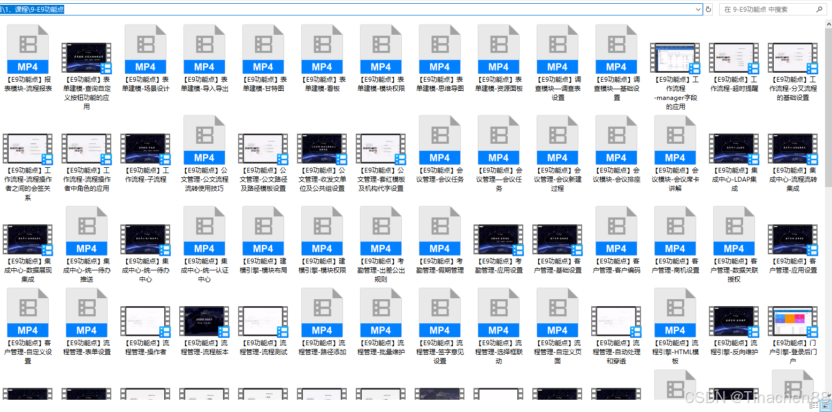The height and width of the screenshot is (412, 832).
Task: Open the 报表模块-流程报表 MP4 file
Action: (28, 49)
